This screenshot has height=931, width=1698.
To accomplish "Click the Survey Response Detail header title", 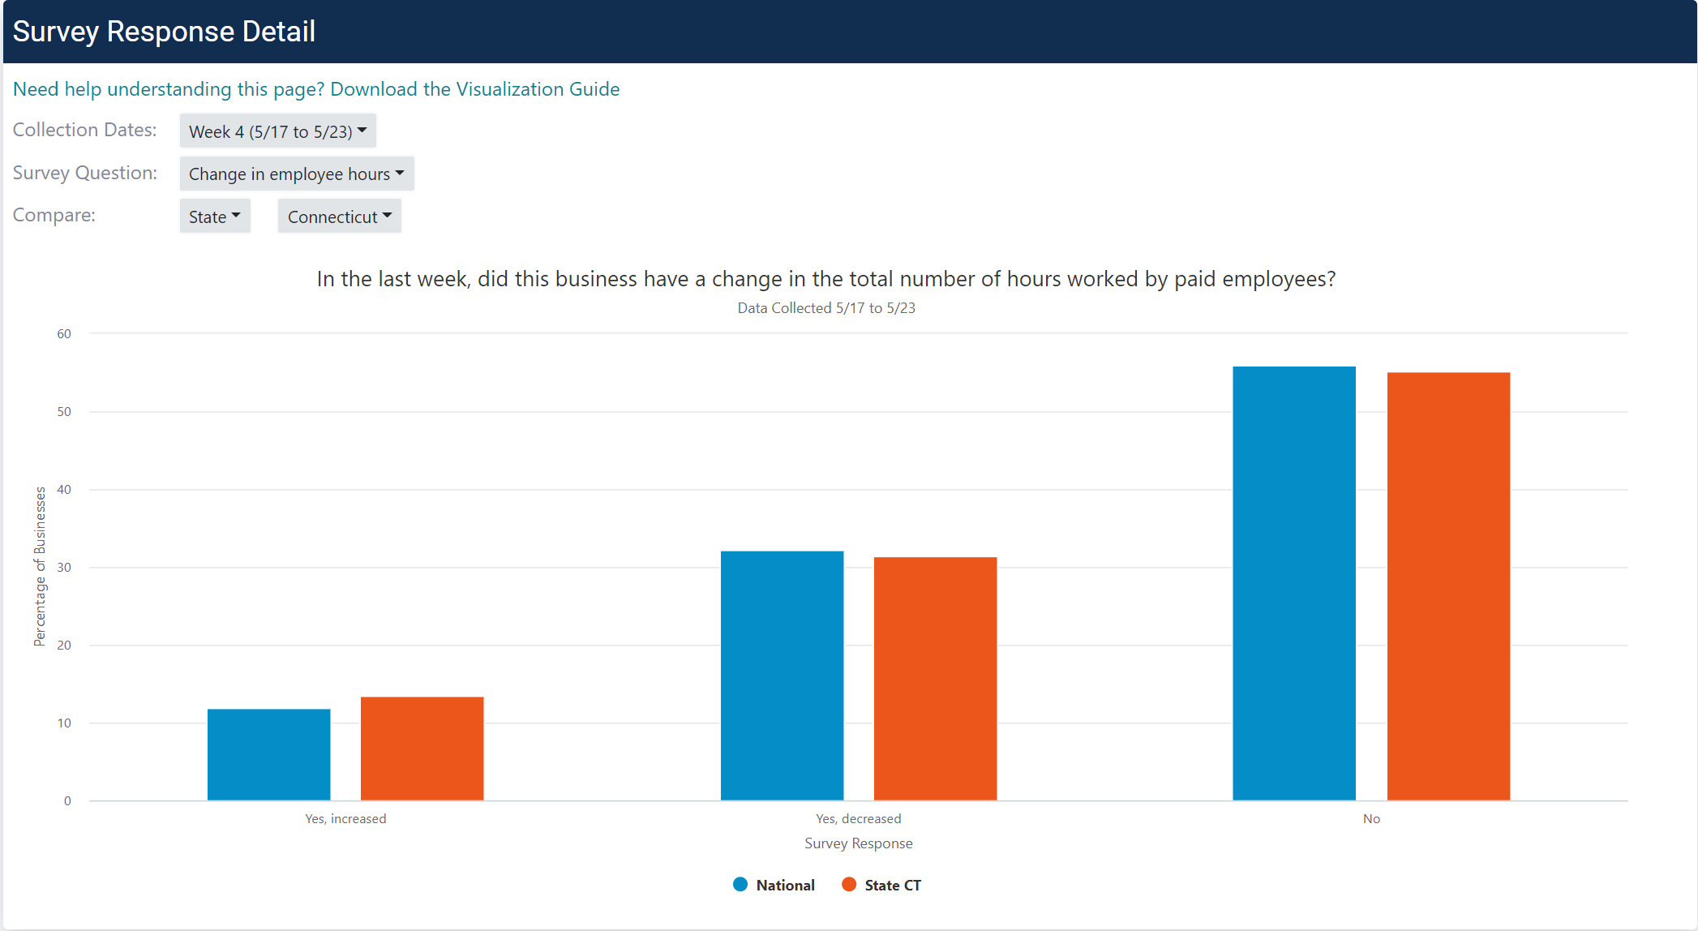I will (x=164, y=32).
